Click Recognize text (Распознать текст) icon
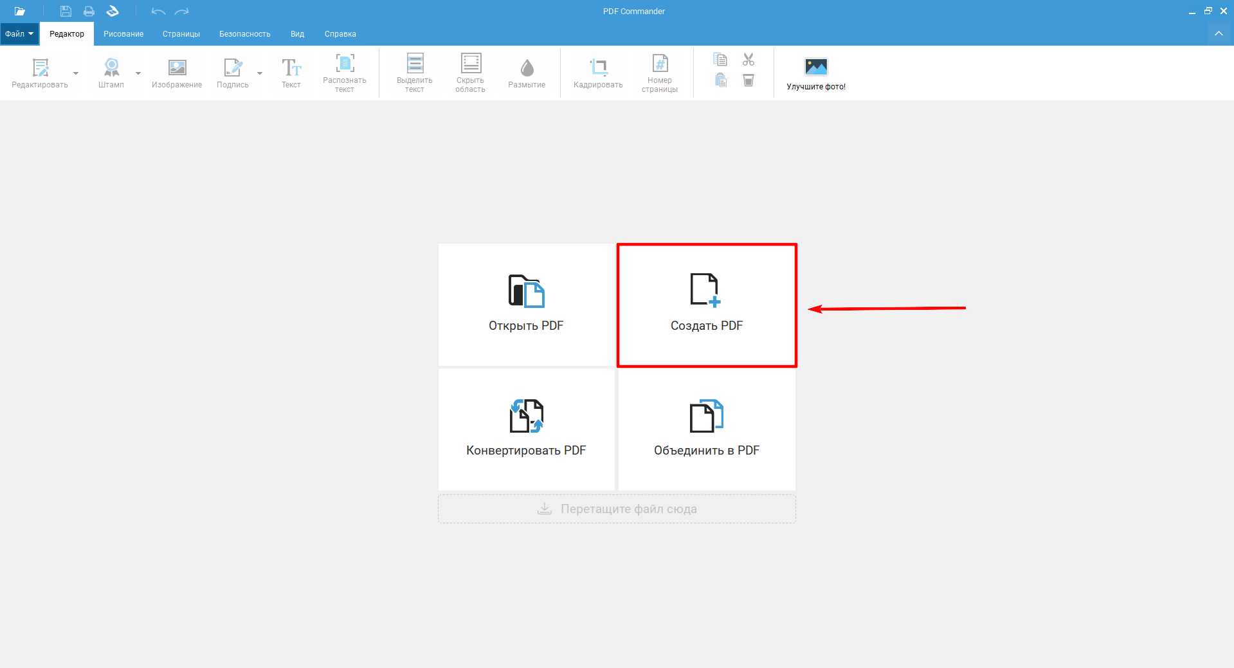The width and height of the screenshot is (1234, 668). tap(345, 64)
